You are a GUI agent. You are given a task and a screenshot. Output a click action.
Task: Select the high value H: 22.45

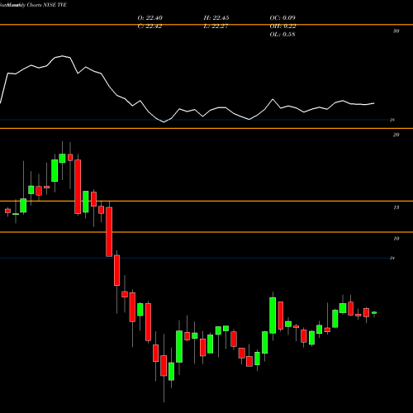coord(216,18)
